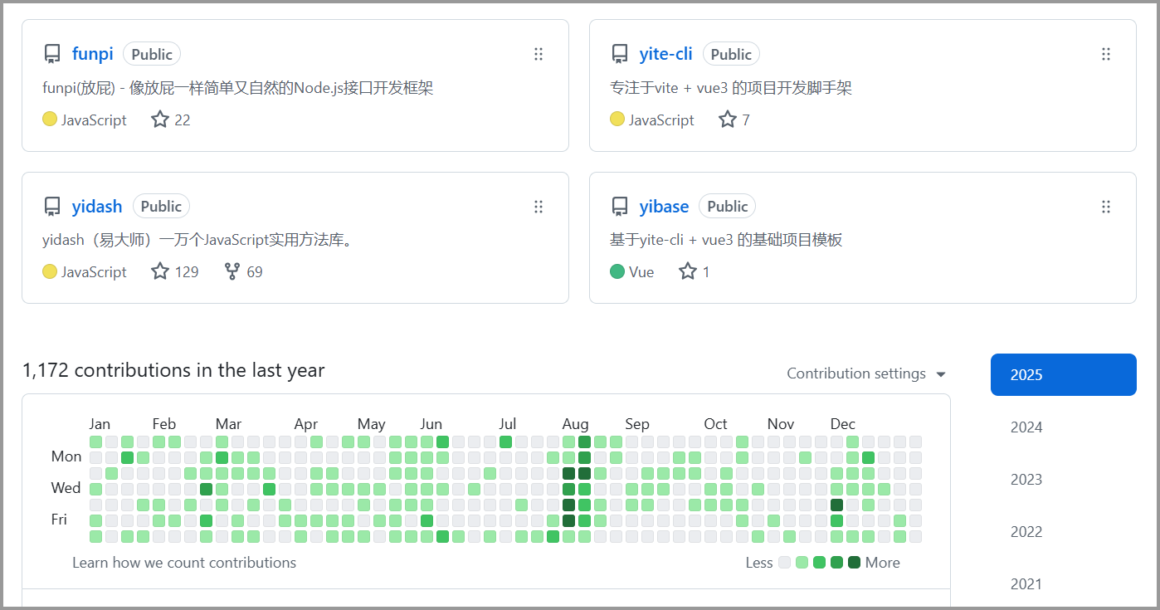This screenshot has height=610, width=1160.
Task: Click the Dec month label in graph
Action: (843, 424)
